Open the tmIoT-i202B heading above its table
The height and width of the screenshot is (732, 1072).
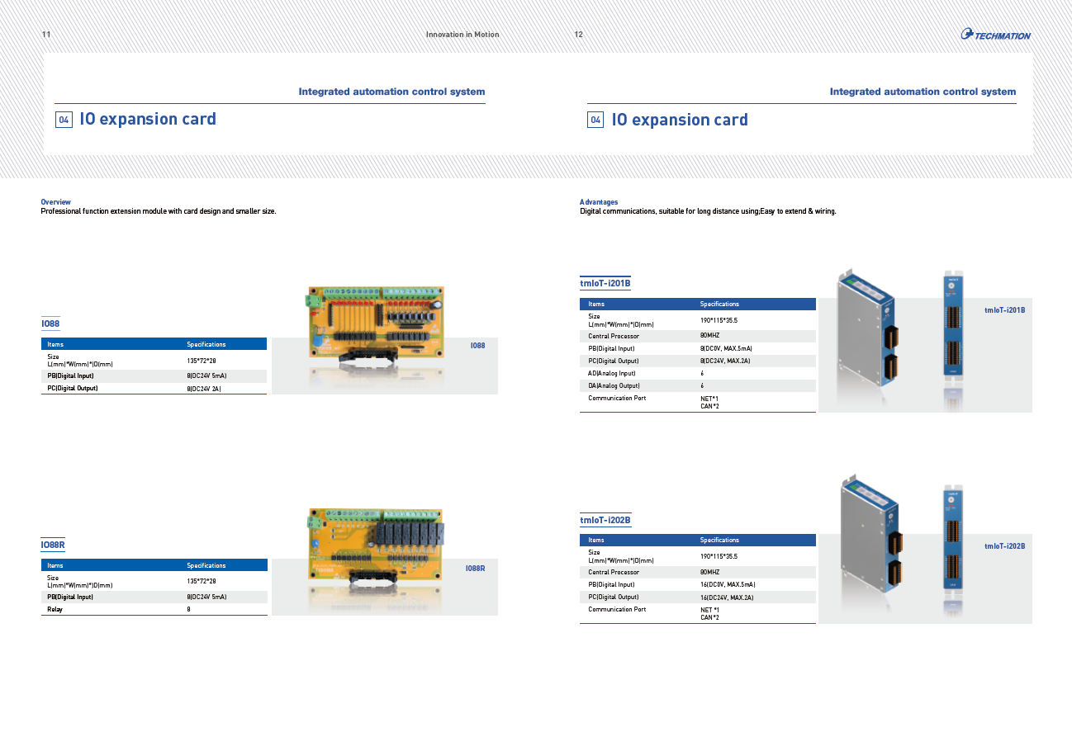605,520
